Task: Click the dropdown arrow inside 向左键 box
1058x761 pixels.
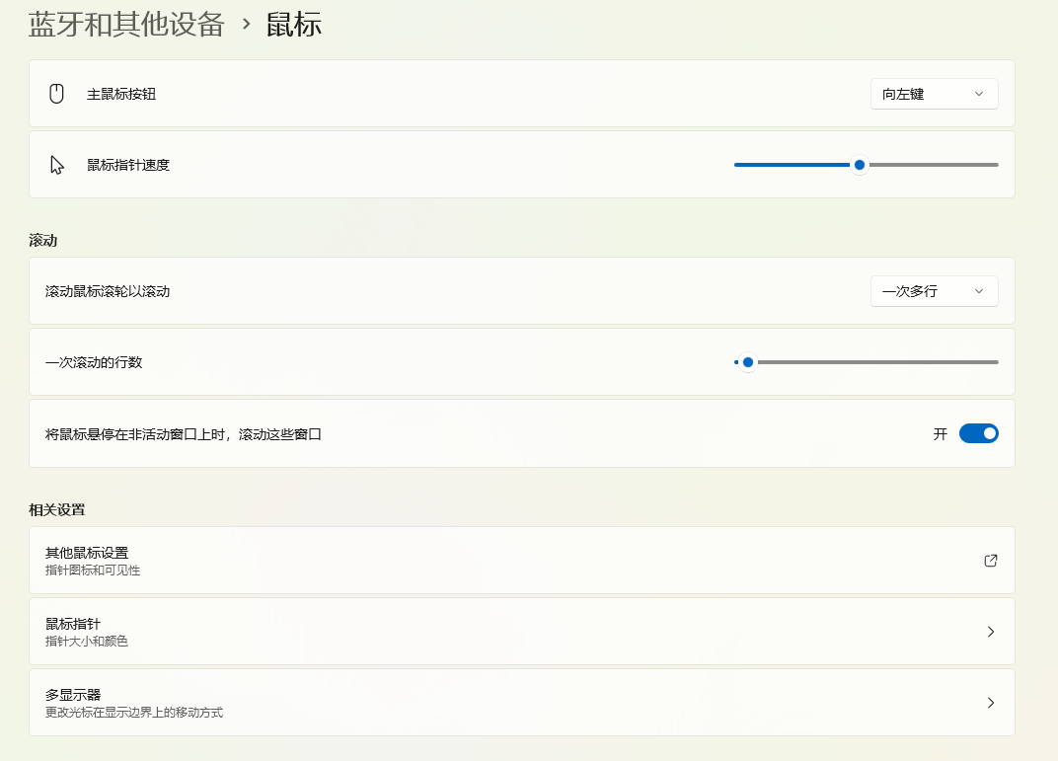Action: click(978, 93)
